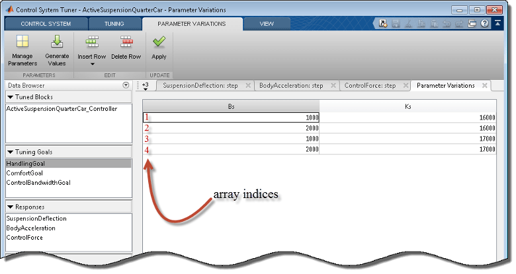Click the Generate Values icon
This screenshot has width=516, height=274.
pos(57,42)
